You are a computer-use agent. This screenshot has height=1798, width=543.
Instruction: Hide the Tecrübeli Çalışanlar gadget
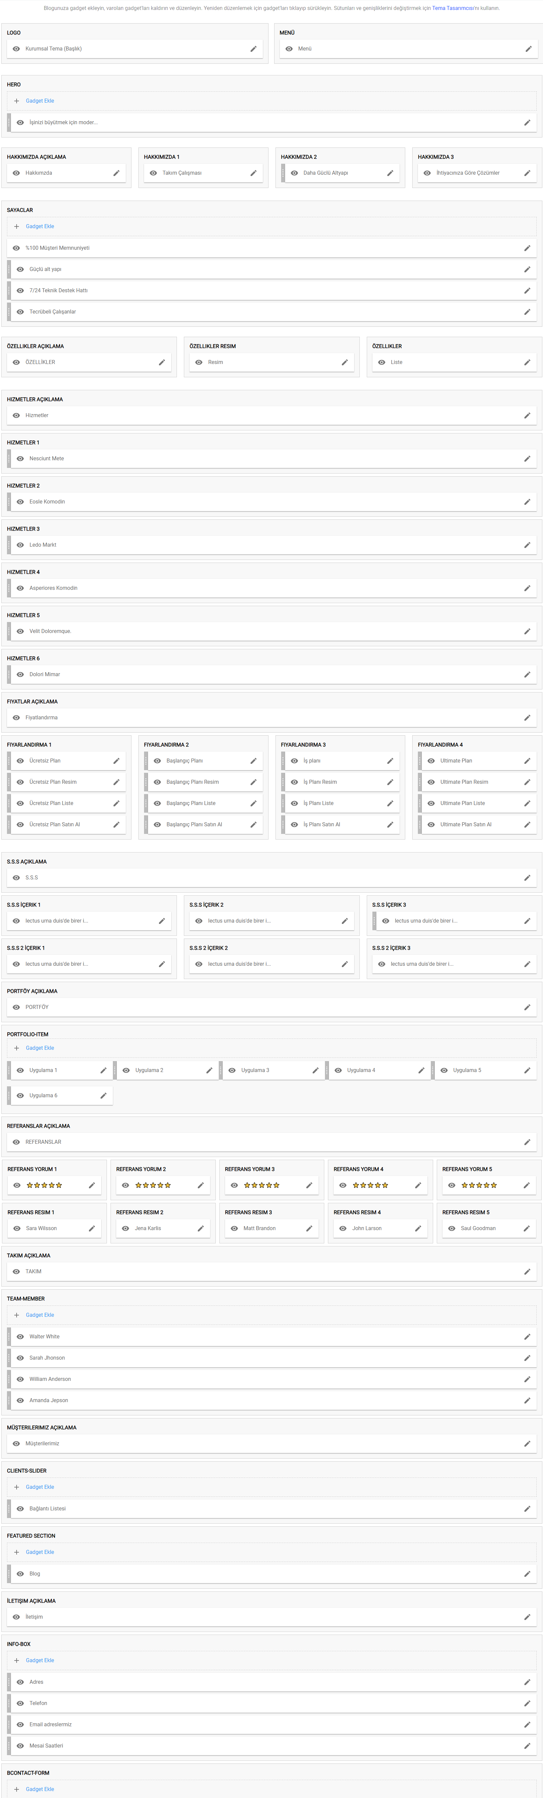click(x=20, y=312)
